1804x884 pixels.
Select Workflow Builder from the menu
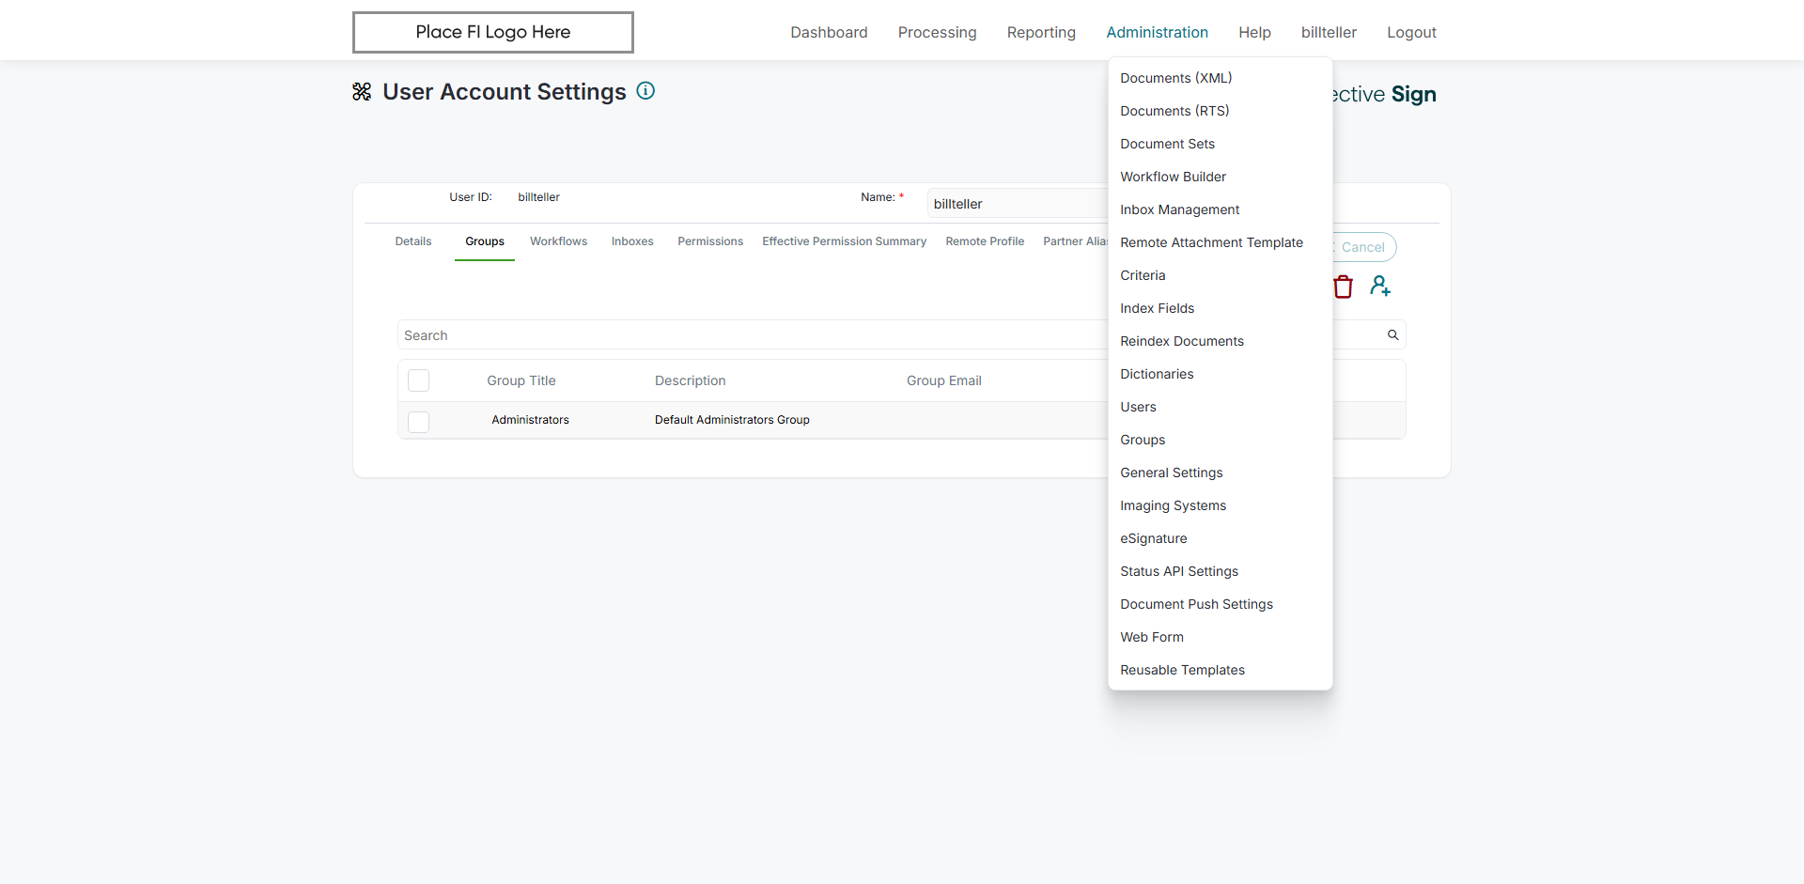(1173, 177)
